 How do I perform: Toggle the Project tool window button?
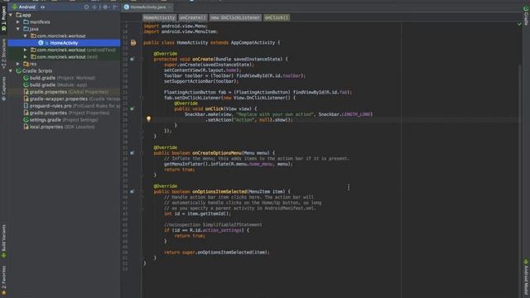3,19
